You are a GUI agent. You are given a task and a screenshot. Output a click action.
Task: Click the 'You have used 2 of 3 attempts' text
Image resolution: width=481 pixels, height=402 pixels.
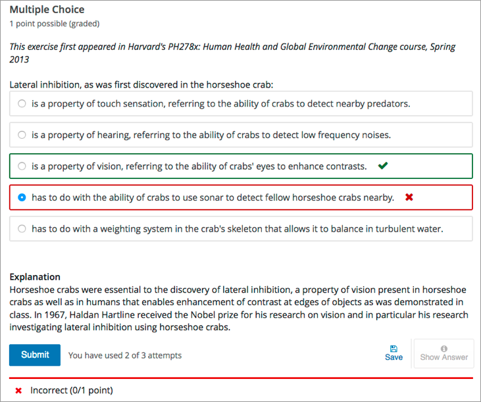click(125, 355)
